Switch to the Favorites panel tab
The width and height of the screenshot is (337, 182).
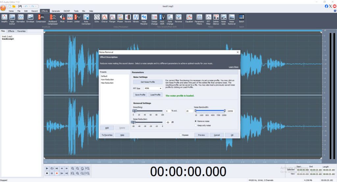tap(21, 31)
